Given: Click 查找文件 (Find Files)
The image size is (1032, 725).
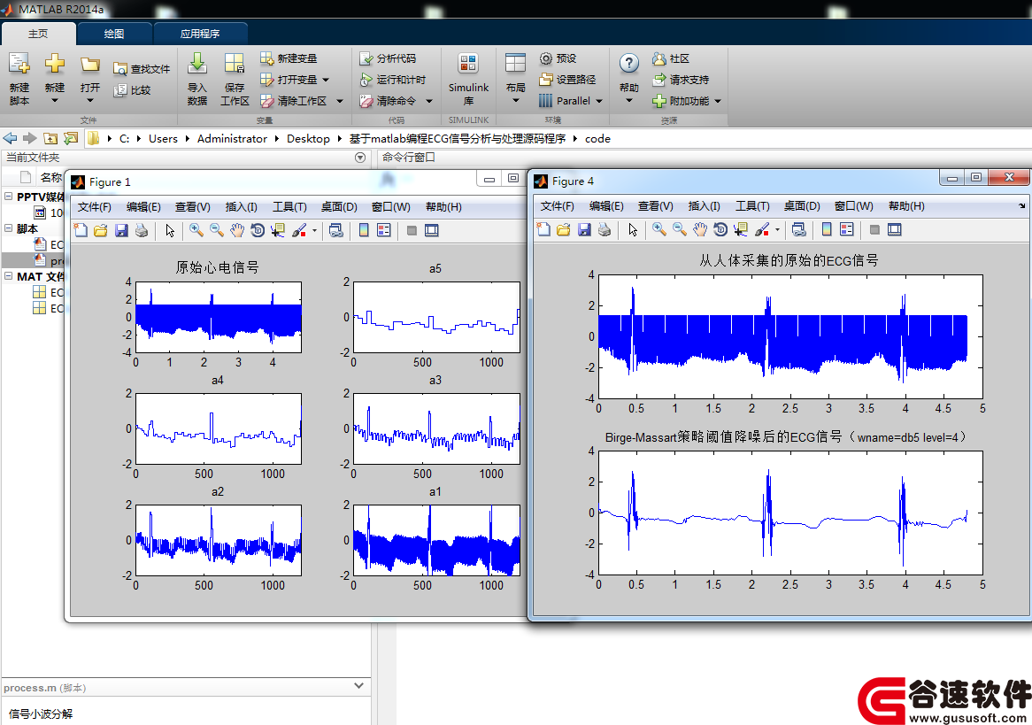Looking at the screenshot, I should 142,69.
